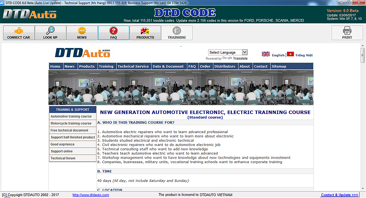Image resolution: width=366 pixels, height=198 pixels.
Task: Click the http://www.dtdauto.com link
Action: coord(91,195)
